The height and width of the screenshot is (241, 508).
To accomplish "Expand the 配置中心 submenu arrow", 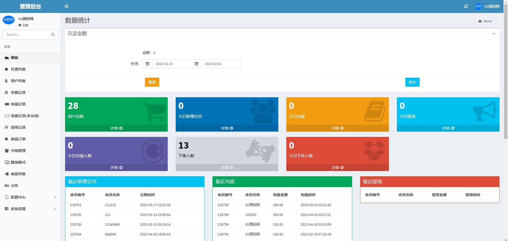I will 55,197.
